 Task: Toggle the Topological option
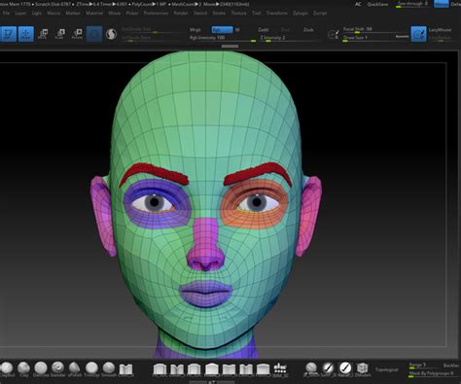point(386,369)
